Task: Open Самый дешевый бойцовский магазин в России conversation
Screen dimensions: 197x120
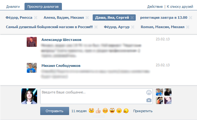Action: [49, 27]
